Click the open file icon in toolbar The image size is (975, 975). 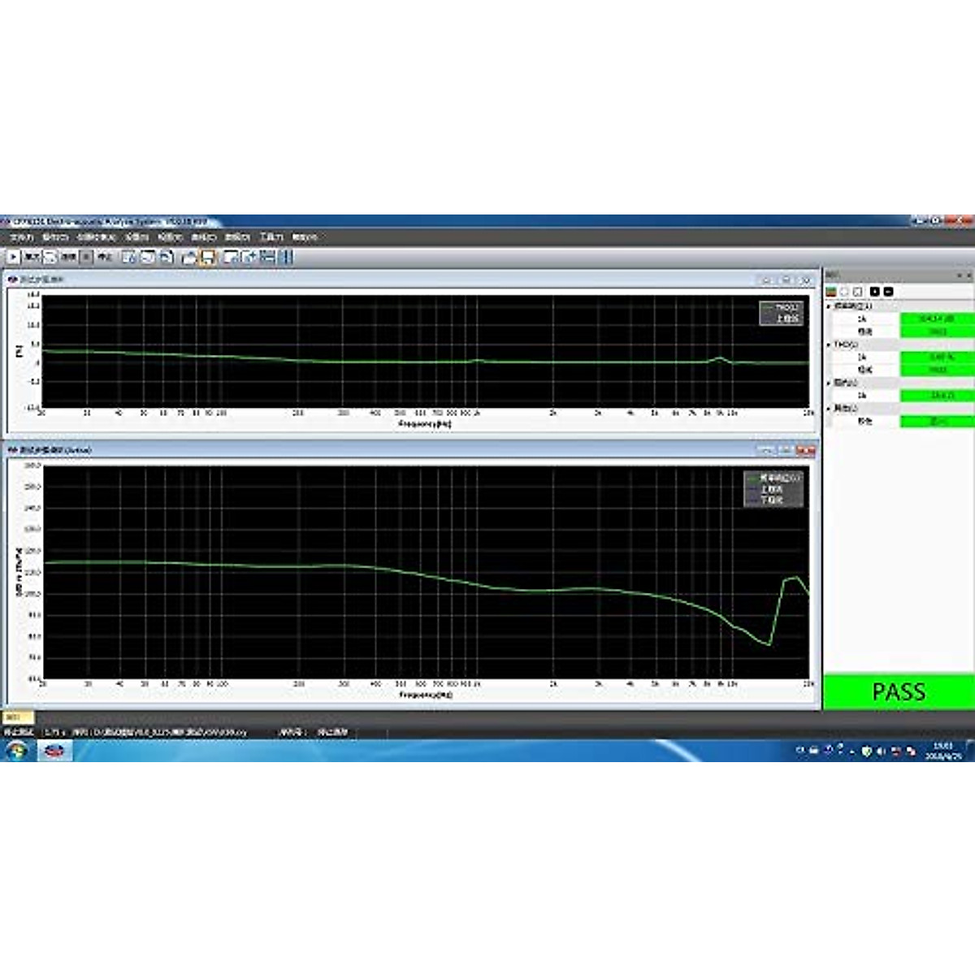[x=189, y=257]
